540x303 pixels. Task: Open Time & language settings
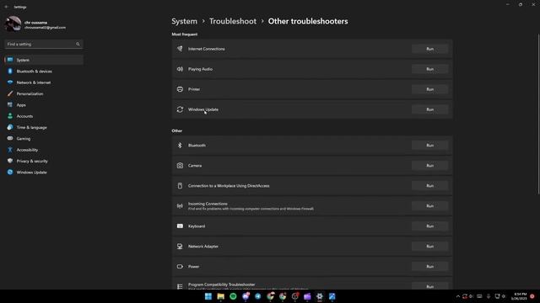pos(44,127)
